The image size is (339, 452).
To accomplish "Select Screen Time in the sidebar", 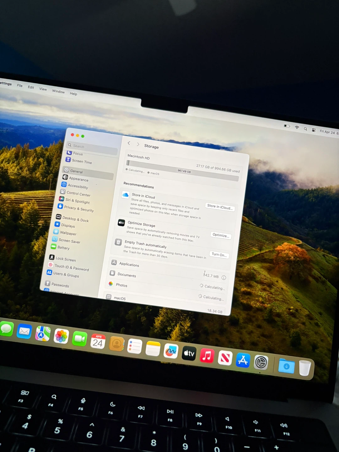I will tap(79, 161).
